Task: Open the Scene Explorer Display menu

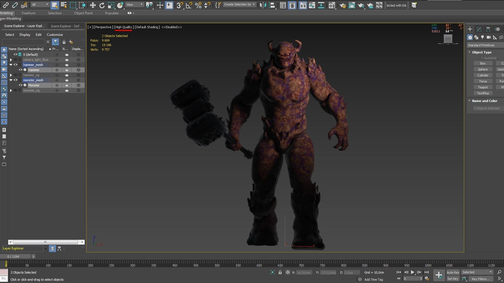Action: point(25,35)
